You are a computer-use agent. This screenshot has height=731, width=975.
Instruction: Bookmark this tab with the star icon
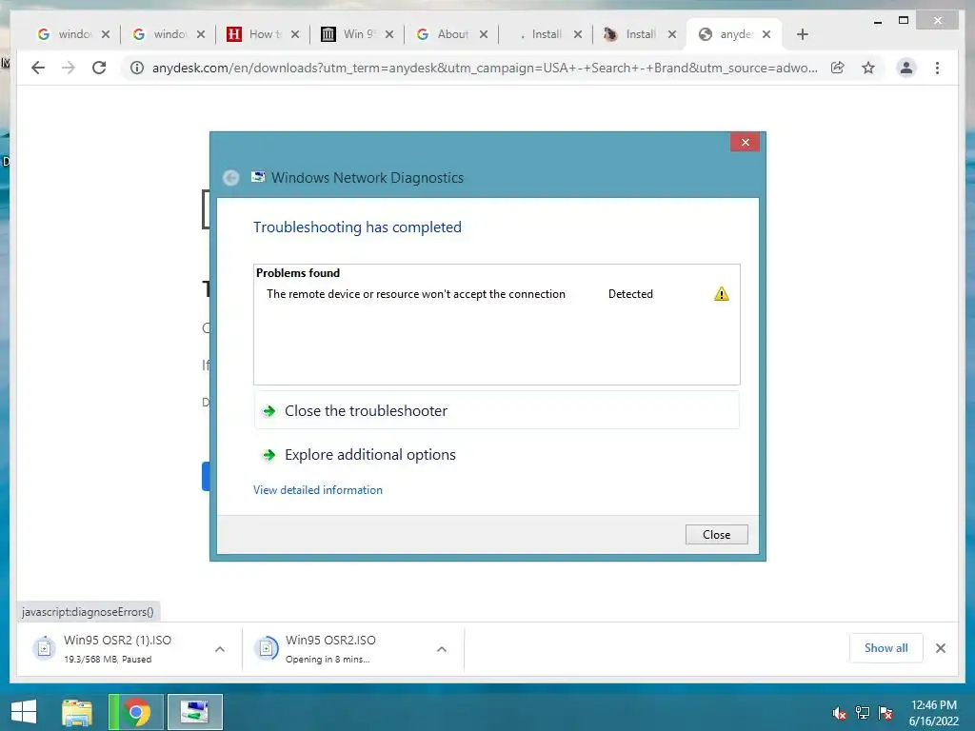coord(868,68)
